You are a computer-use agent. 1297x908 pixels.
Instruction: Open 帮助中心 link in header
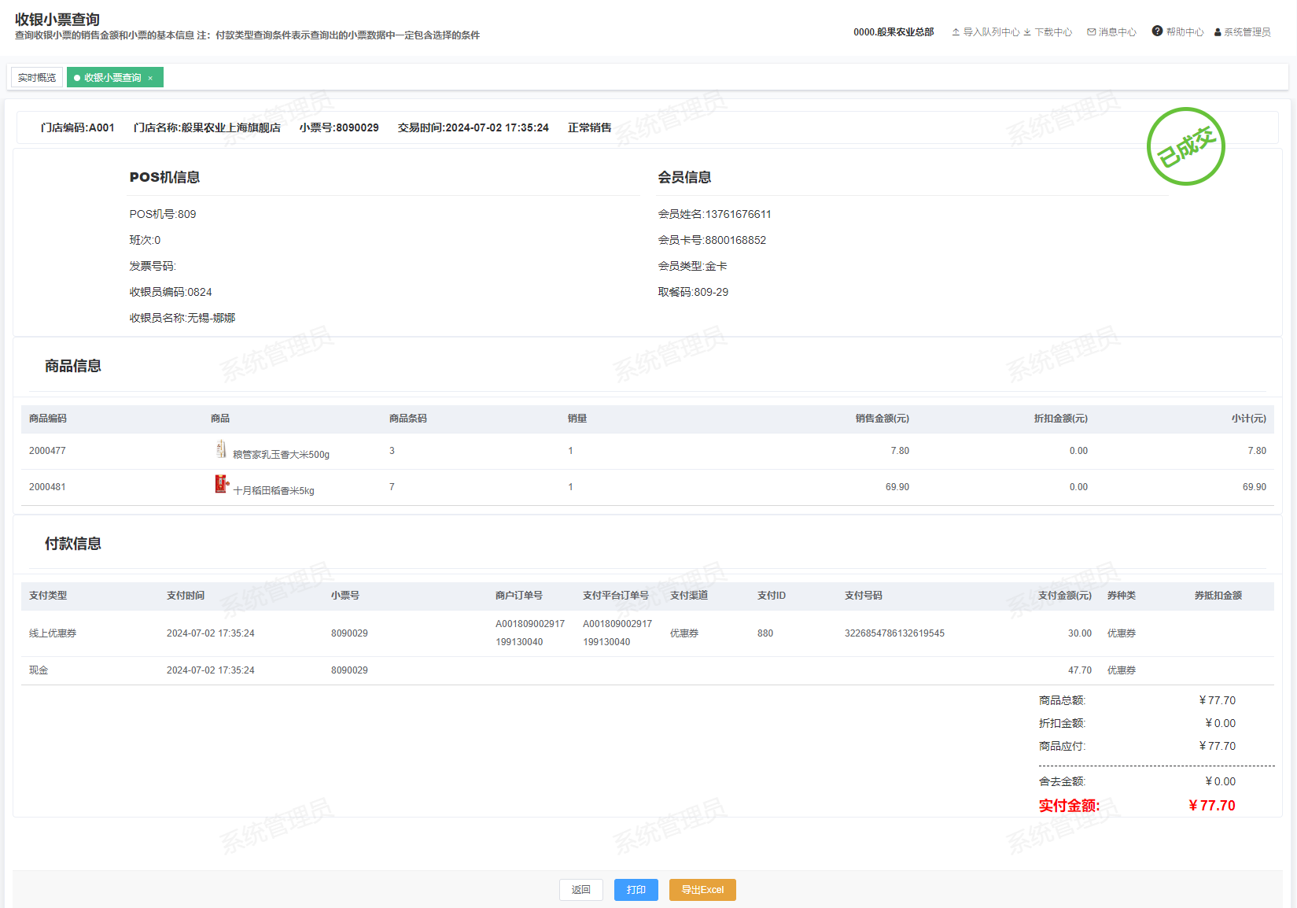pyautogui.click(x=1185, y=32)
